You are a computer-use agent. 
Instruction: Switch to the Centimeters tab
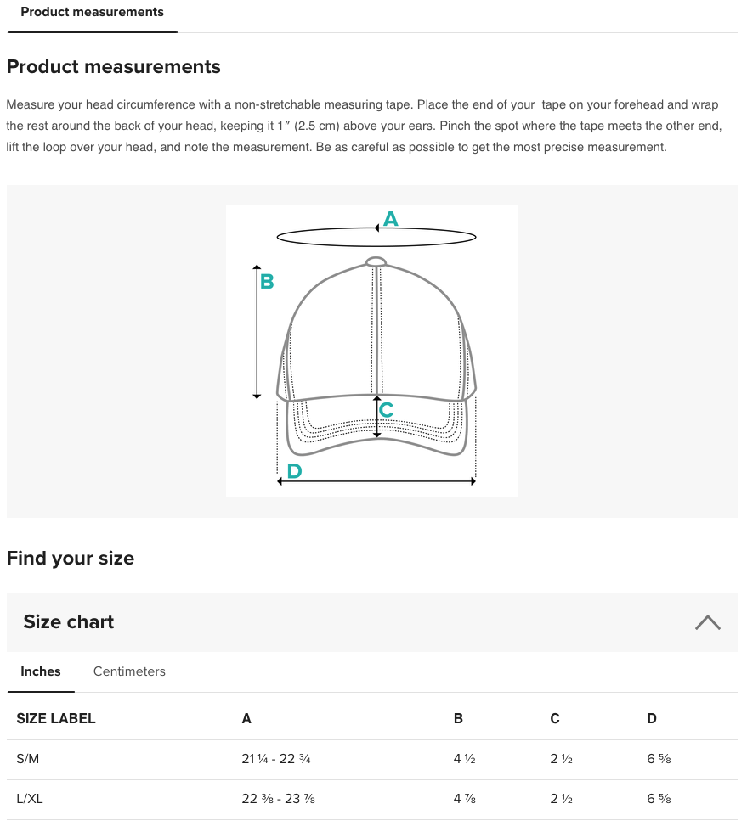pos(129,671)
